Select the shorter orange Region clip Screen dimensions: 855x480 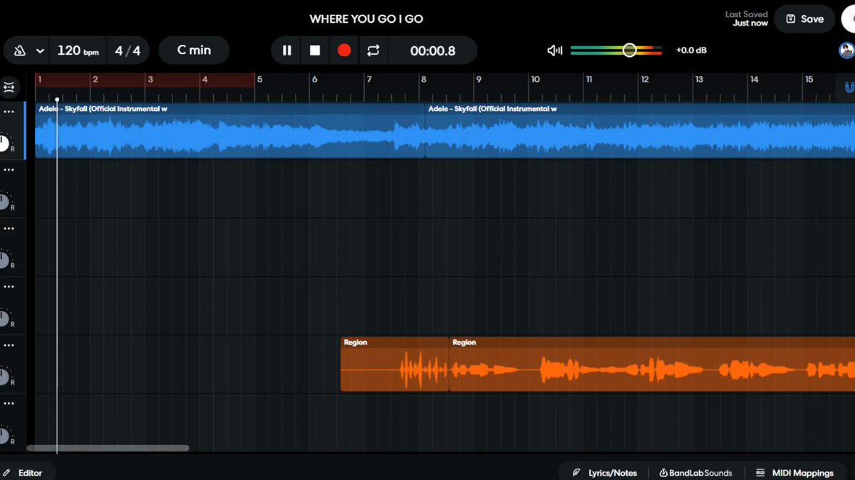(395, 363)
